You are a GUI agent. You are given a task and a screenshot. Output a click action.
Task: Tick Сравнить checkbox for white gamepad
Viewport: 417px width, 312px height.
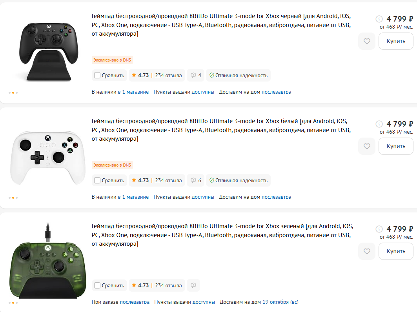[97, 180]
